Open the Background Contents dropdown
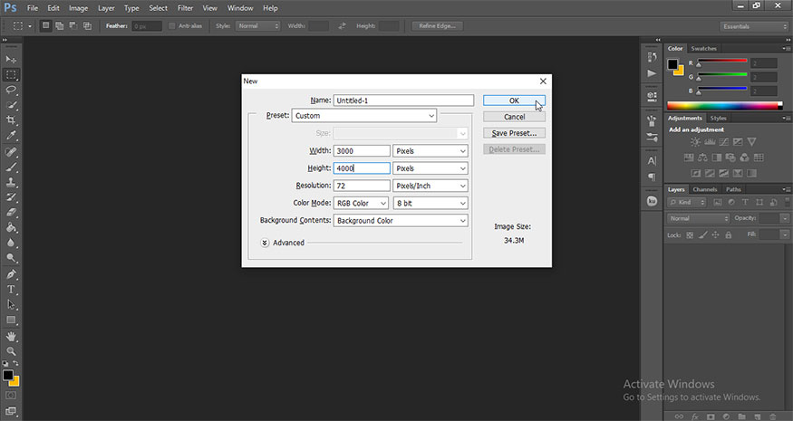This screenshot has height=421, width=793. (401, 220)
